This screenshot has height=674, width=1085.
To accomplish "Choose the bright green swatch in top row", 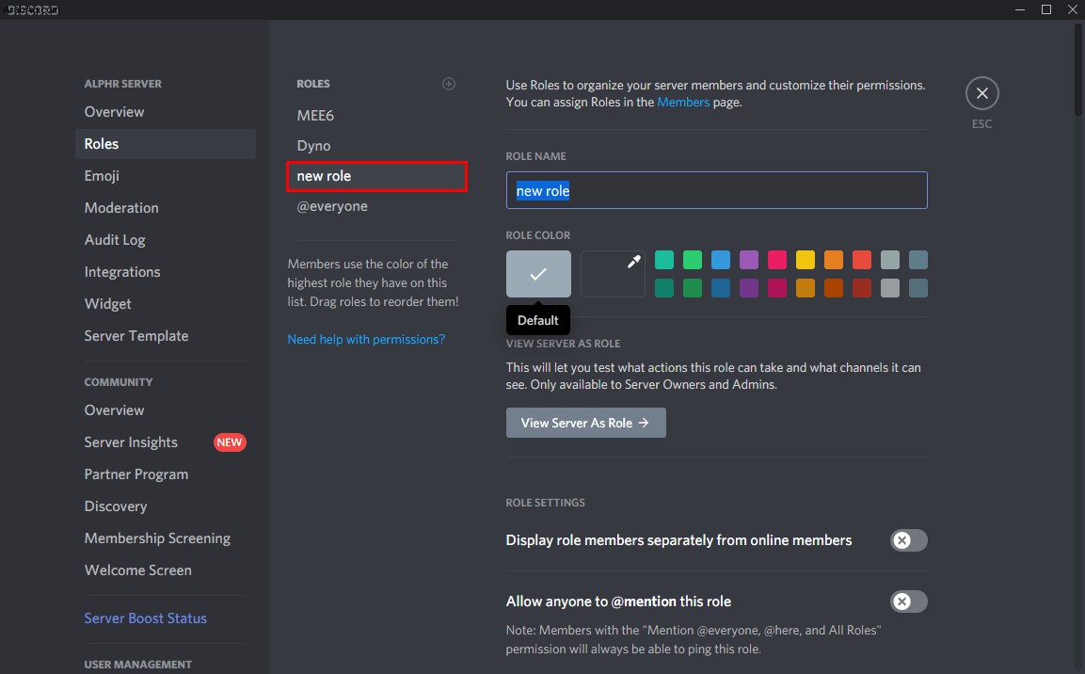I will coord(692,260).
